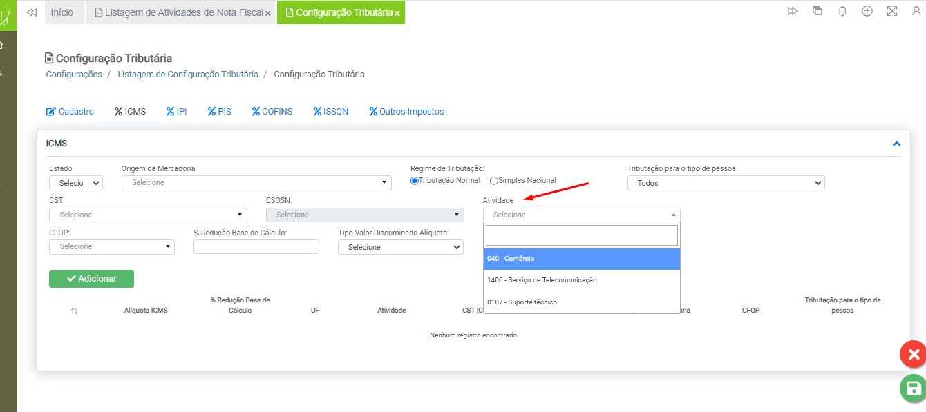This screenshot has width=926, height=412.
Task: Click the red cancel X button
Action: tap(914, 355)
